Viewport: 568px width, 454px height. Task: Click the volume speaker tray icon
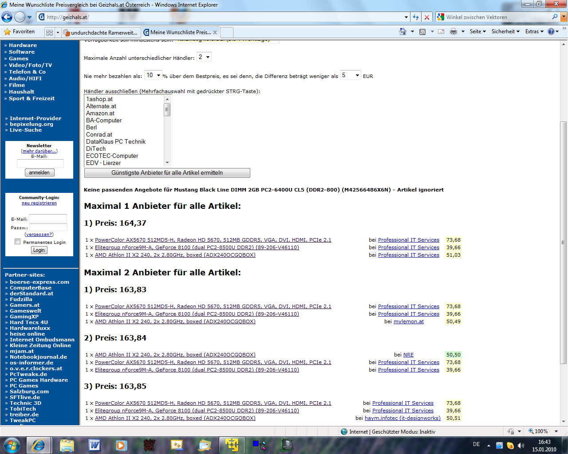coord(521,445)
